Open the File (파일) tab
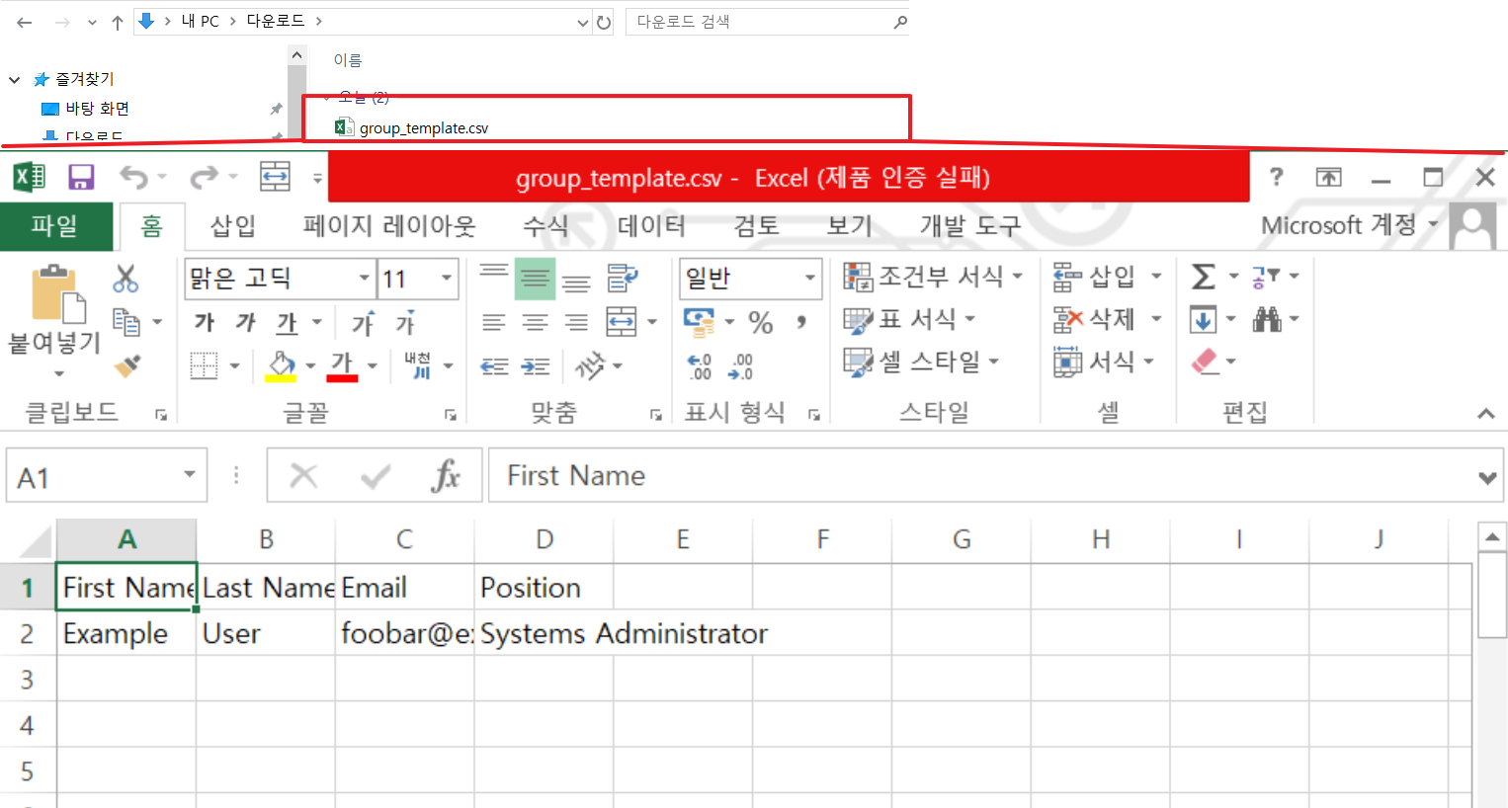The width and height of the screenshot is (1508, 808). 55,226
